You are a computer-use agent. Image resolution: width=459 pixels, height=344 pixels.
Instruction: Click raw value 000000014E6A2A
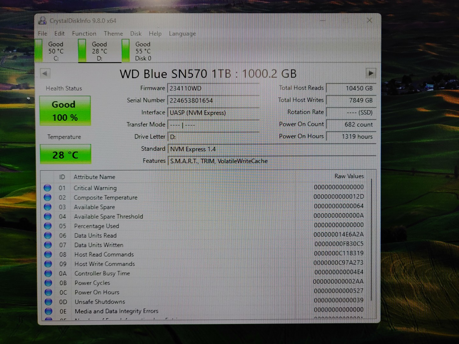pos(339,234)
